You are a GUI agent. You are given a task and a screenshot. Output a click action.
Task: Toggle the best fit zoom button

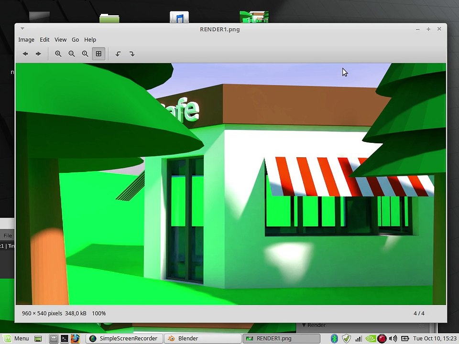[x=98, y=54]
